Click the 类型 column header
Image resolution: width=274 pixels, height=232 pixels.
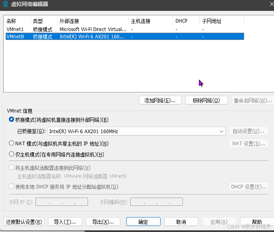[44, 21]
